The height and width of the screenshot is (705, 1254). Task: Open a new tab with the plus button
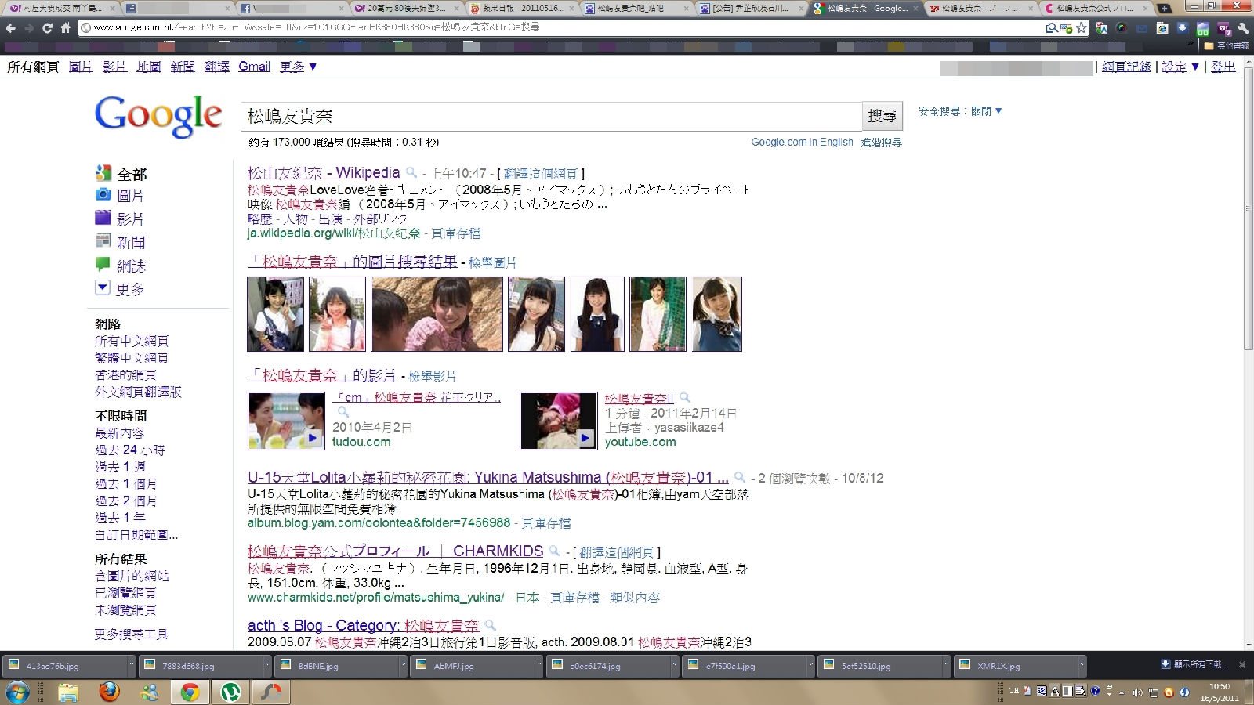[x=1165, y=9]
